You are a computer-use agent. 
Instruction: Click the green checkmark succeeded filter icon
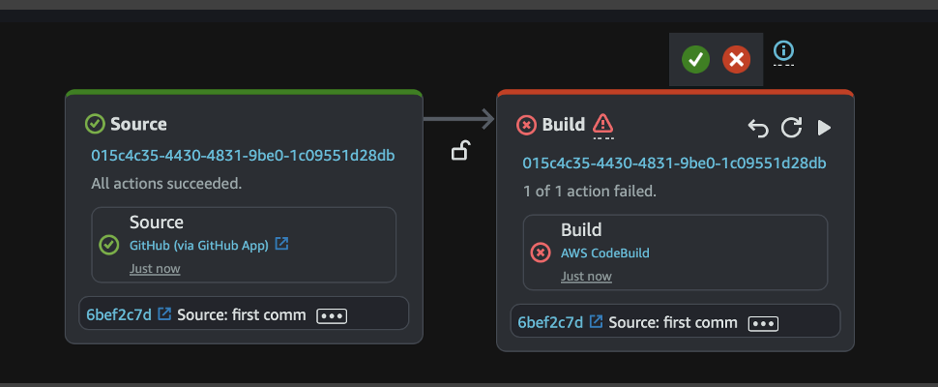point(695,59)
